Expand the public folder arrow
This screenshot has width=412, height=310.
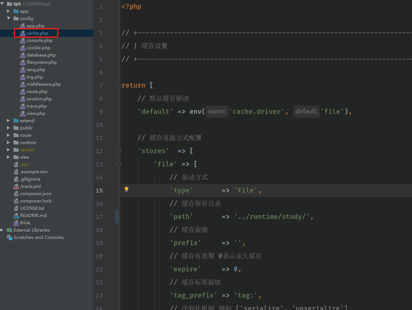click(x=8, y=128)
